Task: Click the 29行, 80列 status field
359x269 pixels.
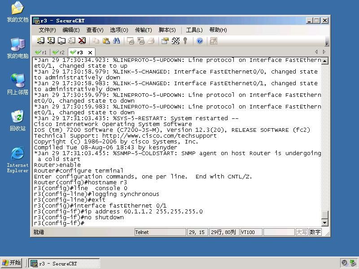Action: [x=224, y=232]
